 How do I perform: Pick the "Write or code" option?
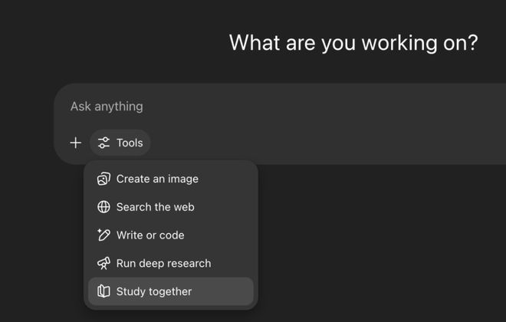[x=150, y=235]
